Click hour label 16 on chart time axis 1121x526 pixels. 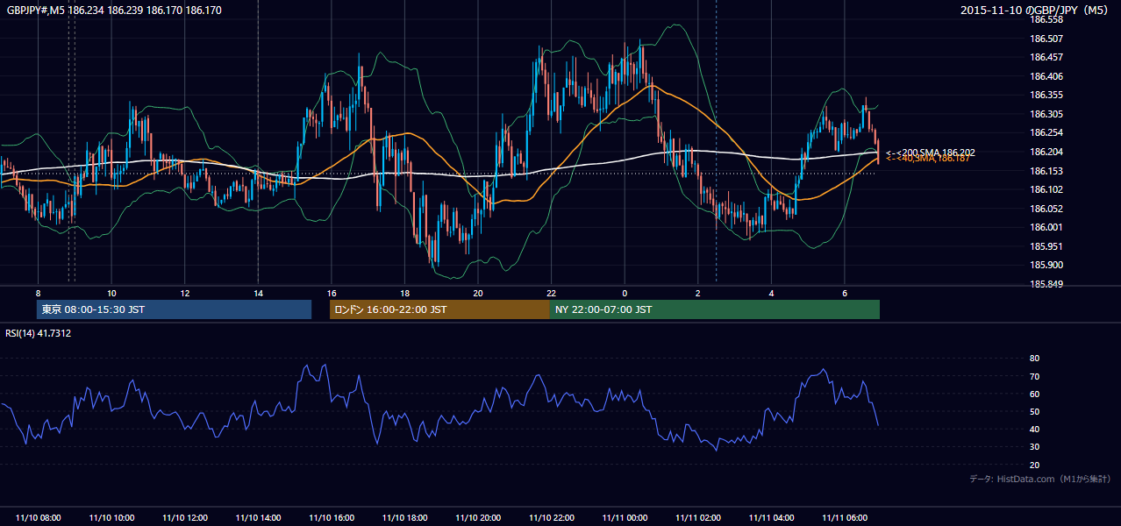tap(332, 293)
